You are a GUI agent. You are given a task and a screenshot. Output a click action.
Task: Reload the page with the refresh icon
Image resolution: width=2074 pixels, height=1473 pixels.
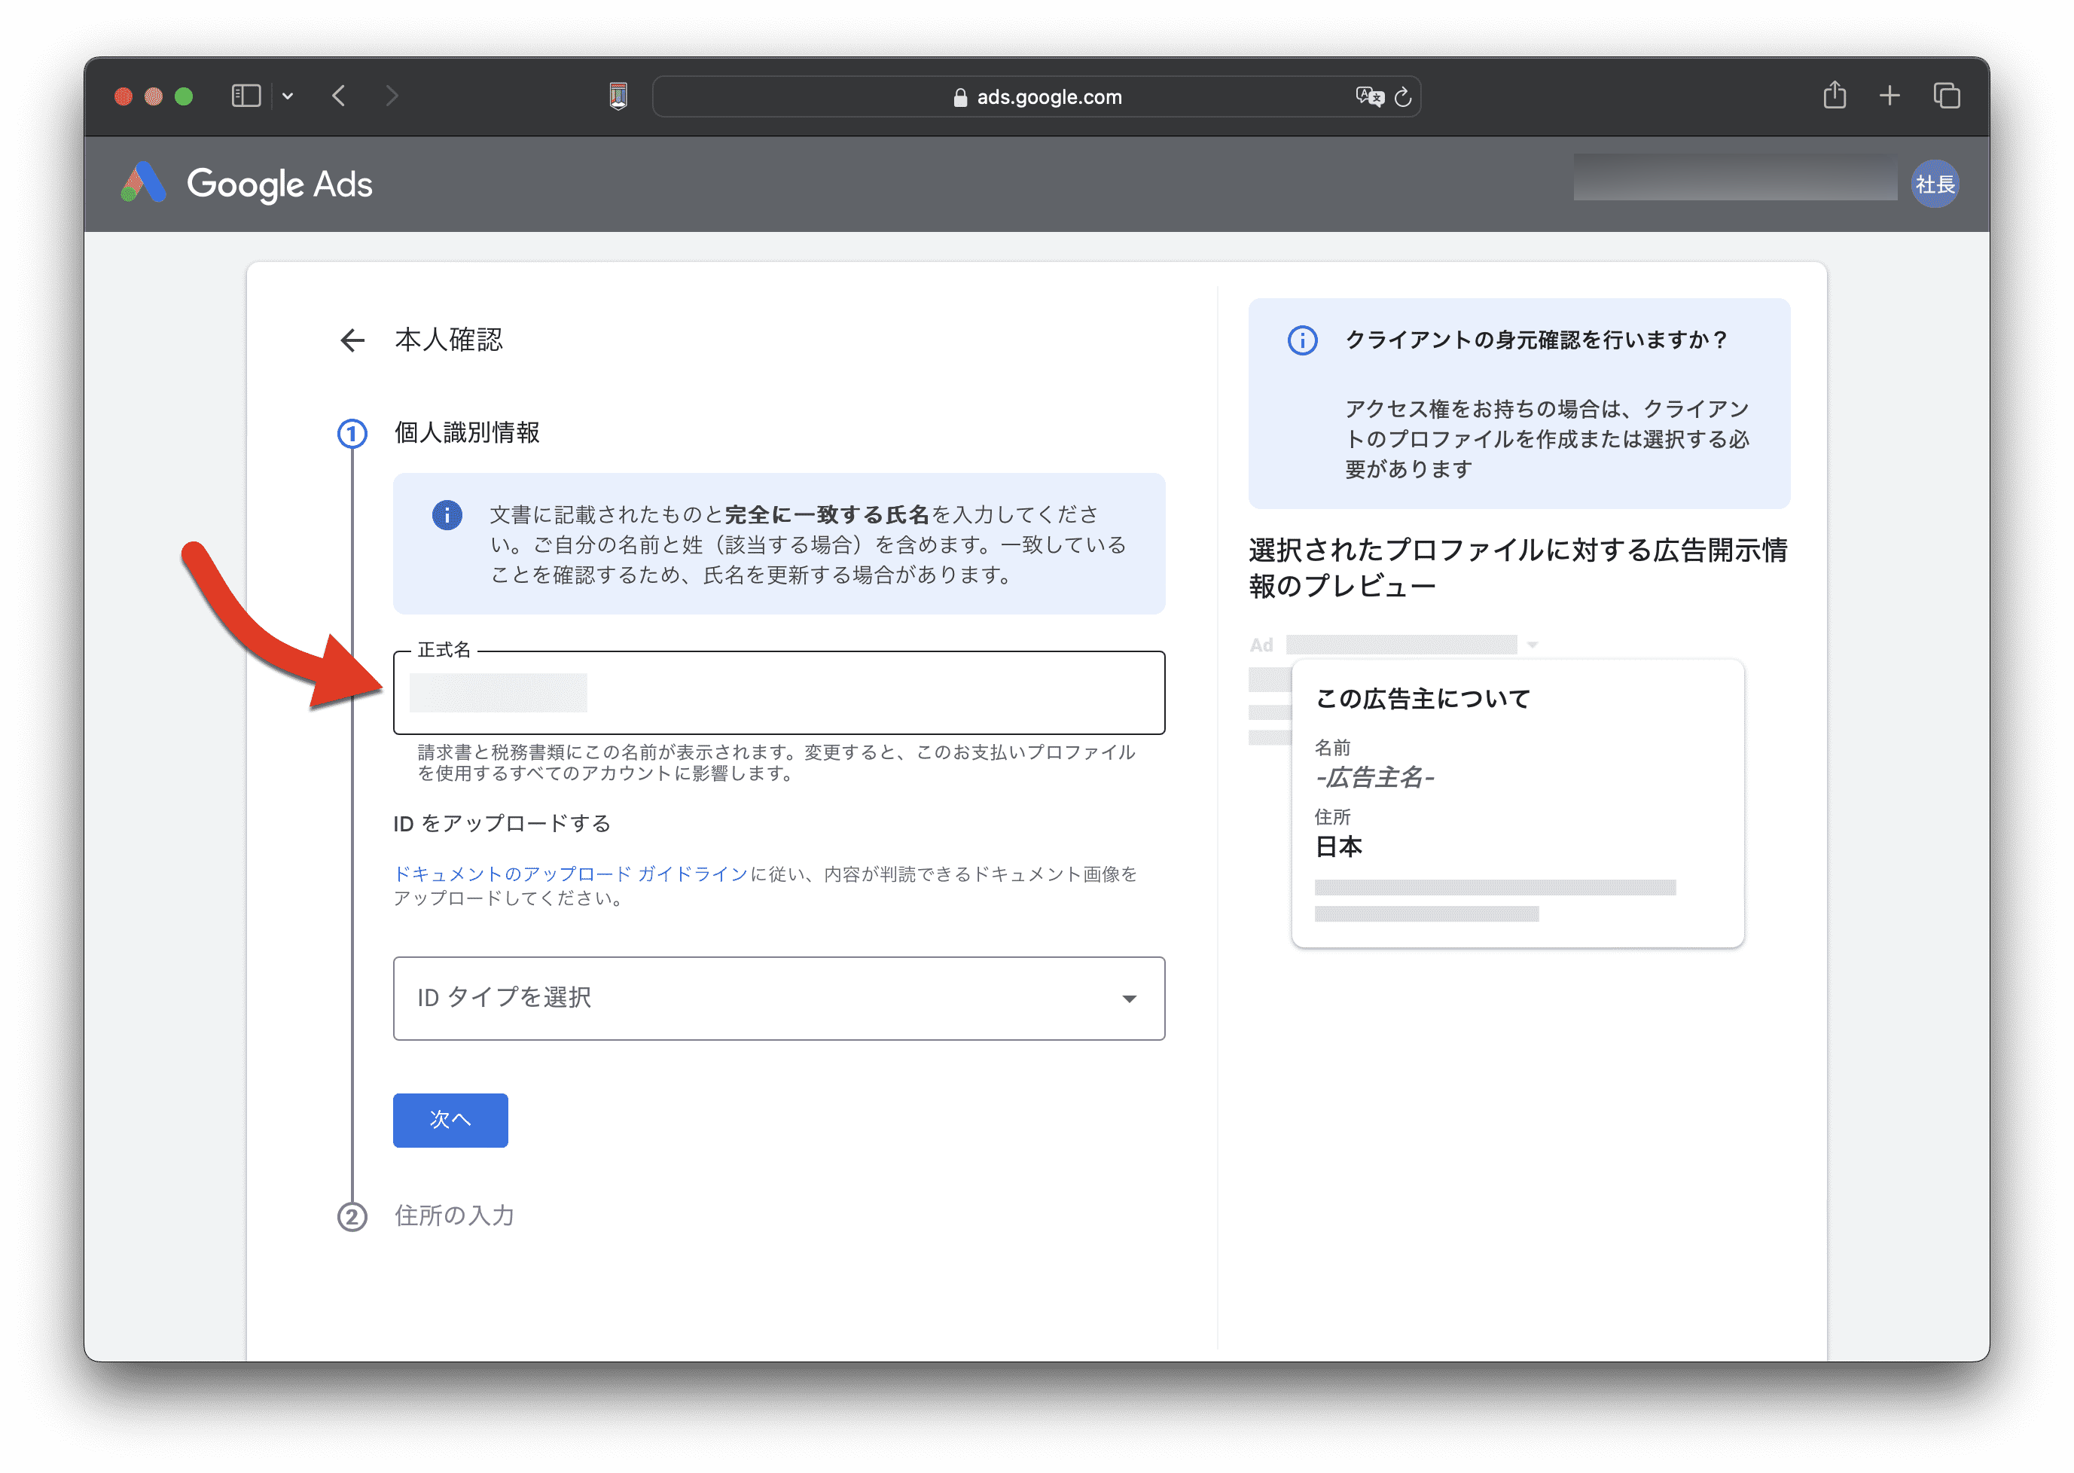[x=1403, y=97]
